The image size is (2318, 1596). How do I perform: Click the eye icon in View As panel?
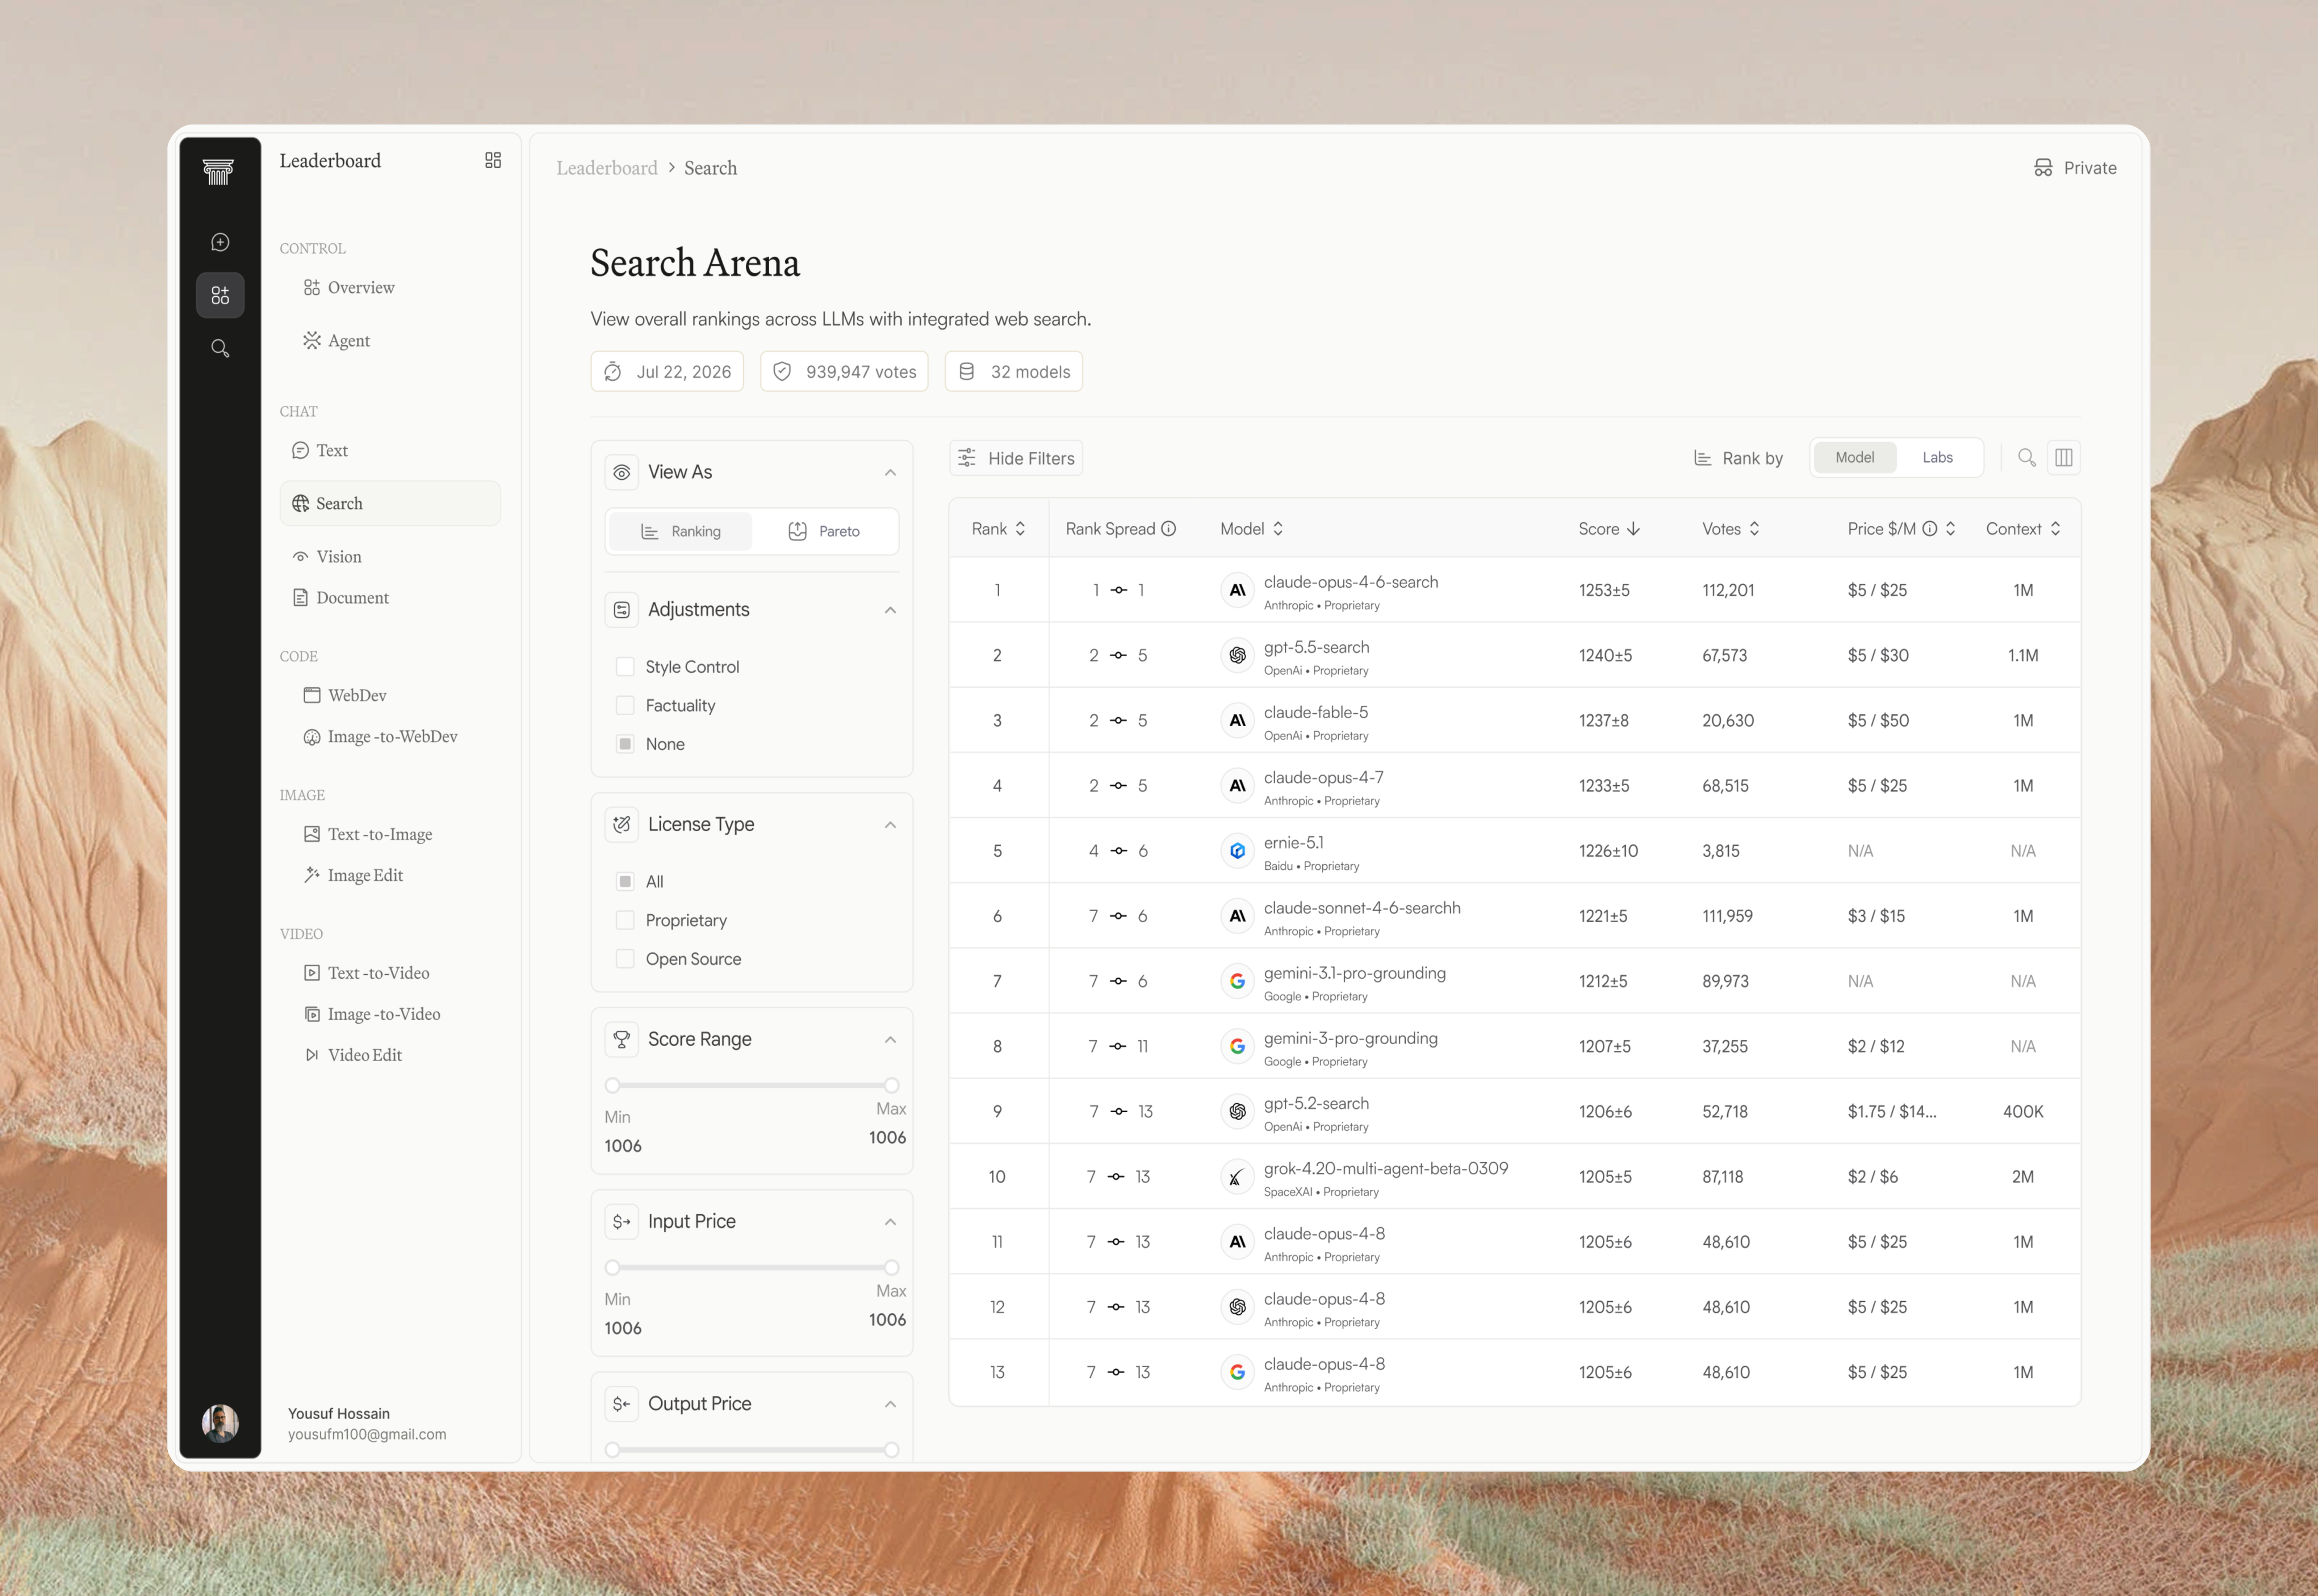click(621, 472)
